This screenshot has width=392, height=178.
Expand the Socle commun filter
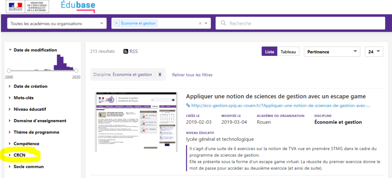(26, 167)
